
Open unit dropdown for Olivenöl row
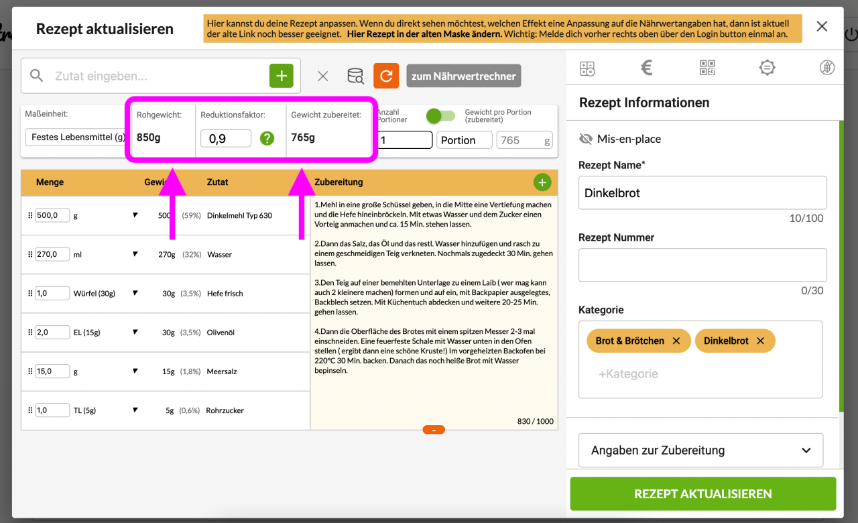tap(135, 332)
